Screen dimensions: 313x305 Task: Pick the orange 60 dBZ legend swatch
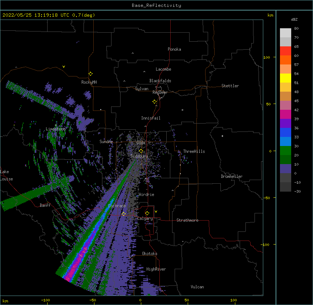coord(285,60)
